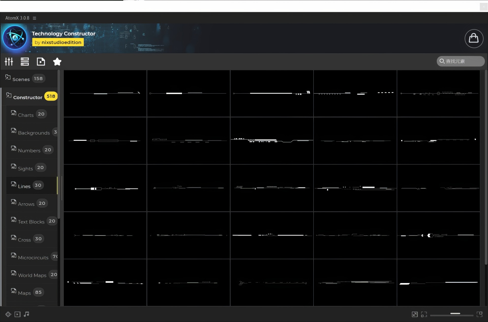Select the line thumbnail with circle slider knob in fourth row
488x322 pixels.
tap(438, 235)
